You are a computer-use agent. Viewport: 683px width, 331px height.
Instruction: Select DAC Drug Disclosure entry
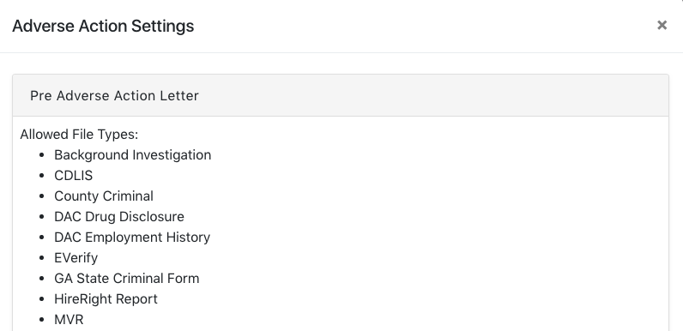[119, 216]
